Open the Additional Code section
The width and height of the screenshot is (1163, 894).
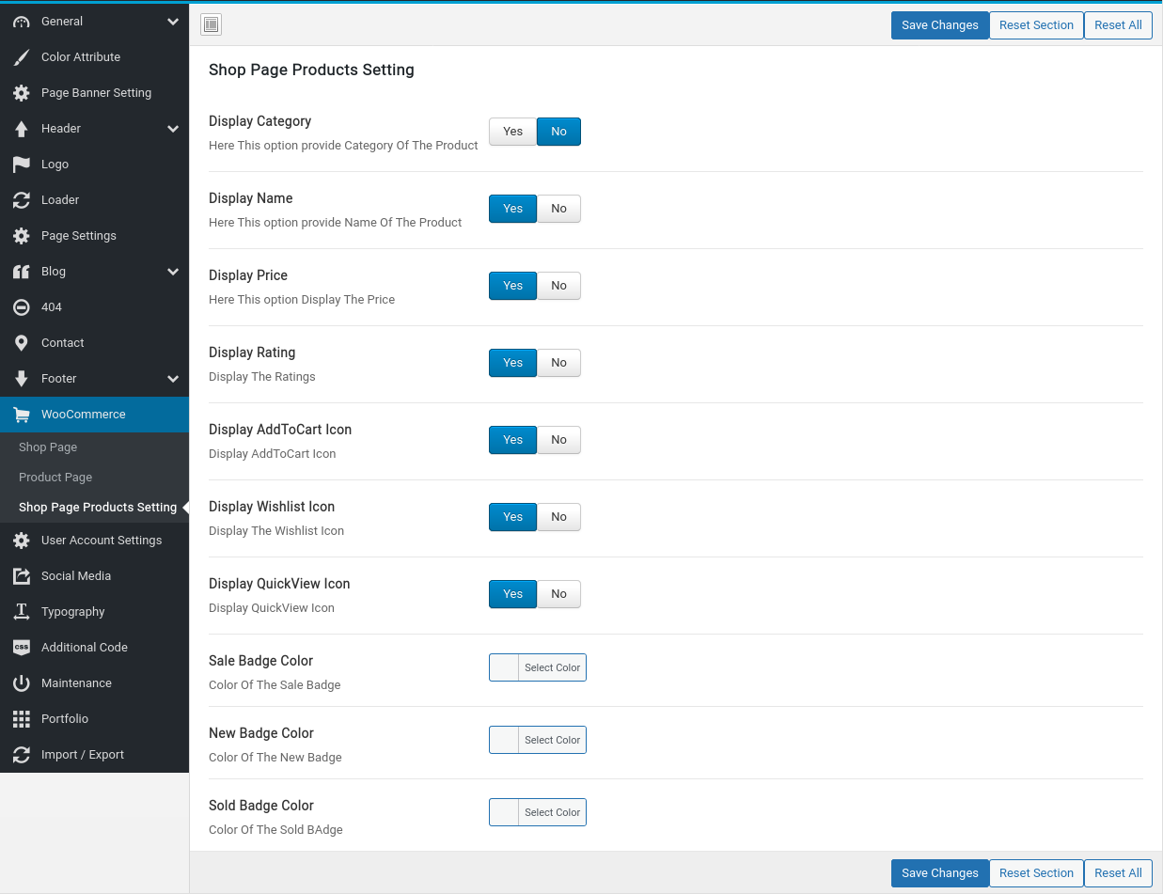coord(94,648)
